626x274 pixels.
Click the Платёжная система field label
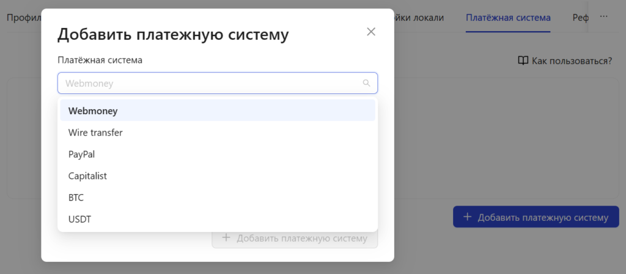[x=100, y=60]
